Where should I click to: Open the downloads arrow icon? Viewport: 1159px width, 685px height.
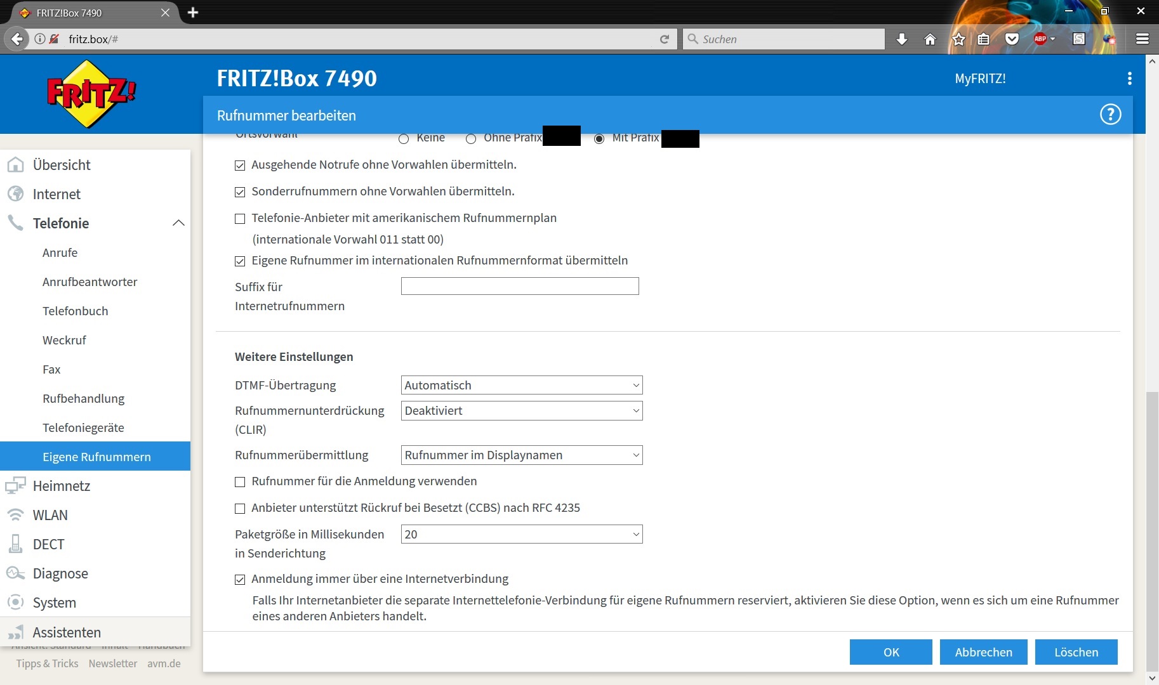pos(901,39)
